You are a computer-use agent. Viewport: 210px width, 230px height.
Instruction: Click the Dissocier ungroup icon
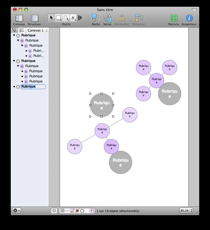139,18
